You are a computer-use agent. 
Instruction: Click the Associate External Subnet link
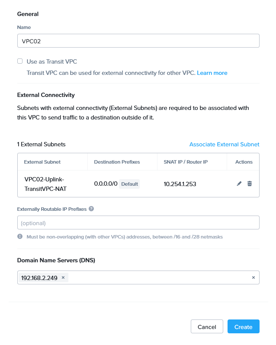tap(224, 144)
